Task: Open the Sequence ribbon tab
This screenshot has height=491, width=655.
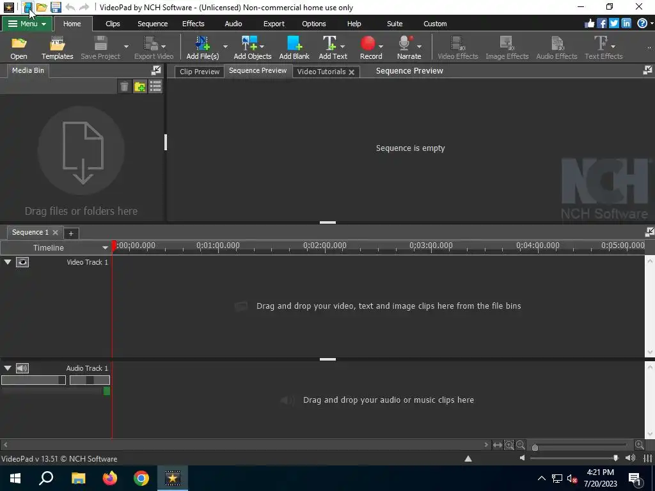Action: point(152,24)
